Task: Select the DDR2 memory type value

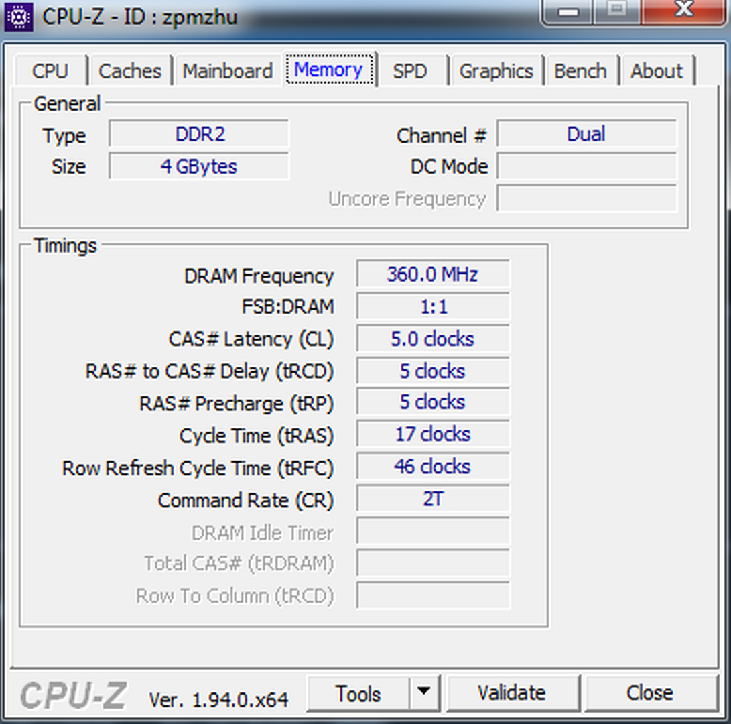Action: [x=200, y=134]
